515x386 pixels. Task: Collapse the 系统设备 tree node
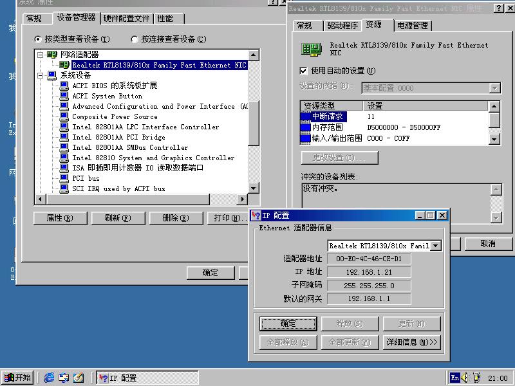(40, 75)
